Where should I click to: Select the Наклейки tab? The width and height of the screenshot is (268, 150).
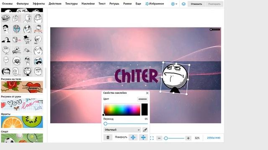[88, 4]
